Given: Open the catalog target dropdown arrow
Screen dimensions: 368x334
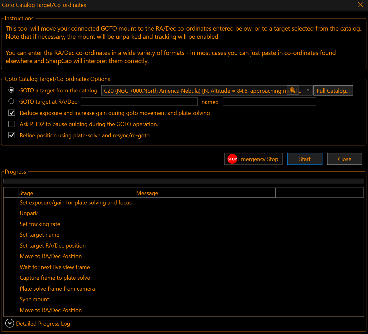Looking at the screenshot, I should (308, 90).
